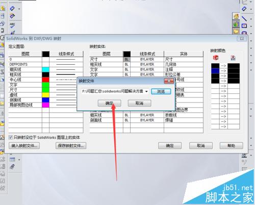Open dropdown arrow beside the Rectangle tool

tap(251, 26)
